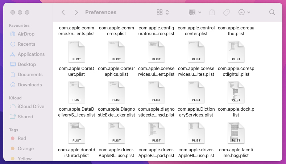
Task: Select the com.apple.CoreDuet.plist file icon
Action: pyautogui.click(x=76, y=52)
